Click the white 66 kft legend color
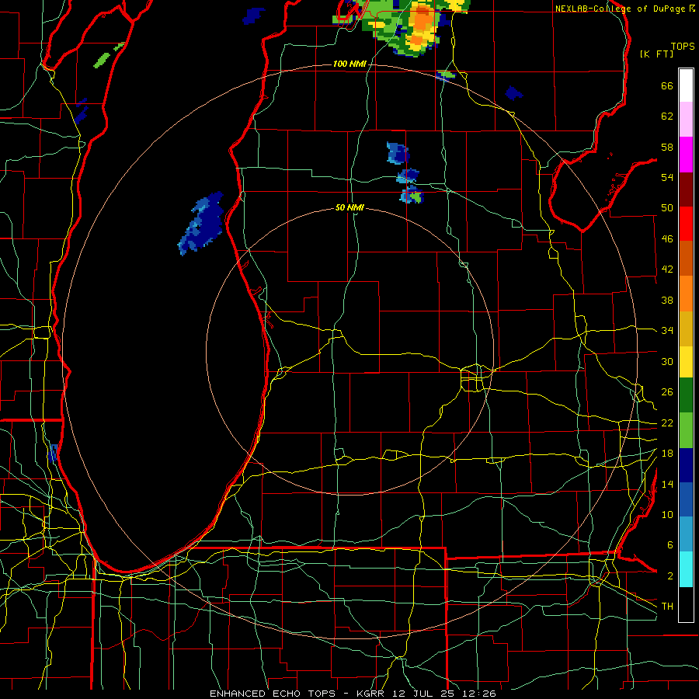The width and height of the screenshot is (699, 699). coord(686,85)
